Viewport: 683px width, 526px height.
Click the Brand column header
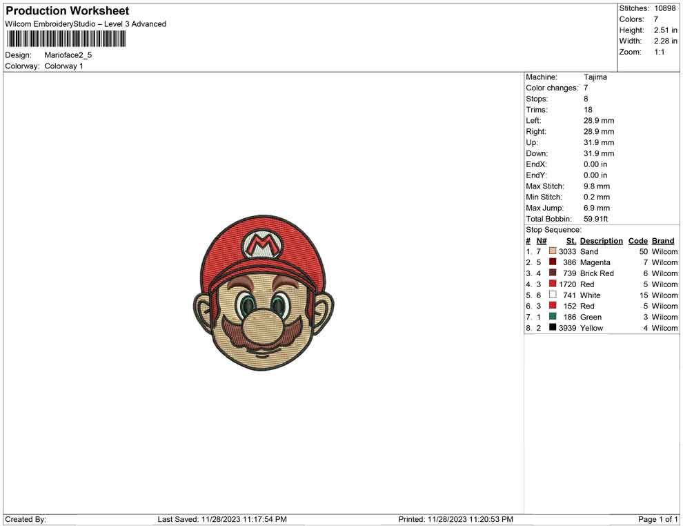point(663,241)
